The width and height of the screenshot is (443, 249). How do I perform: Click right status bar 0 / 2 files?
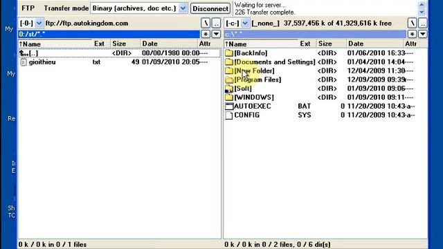[278, 244]
